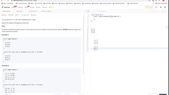This screenshot has height=95, width=169.
Task: Open the leasing bookmark folder
Action: (62, 3)
